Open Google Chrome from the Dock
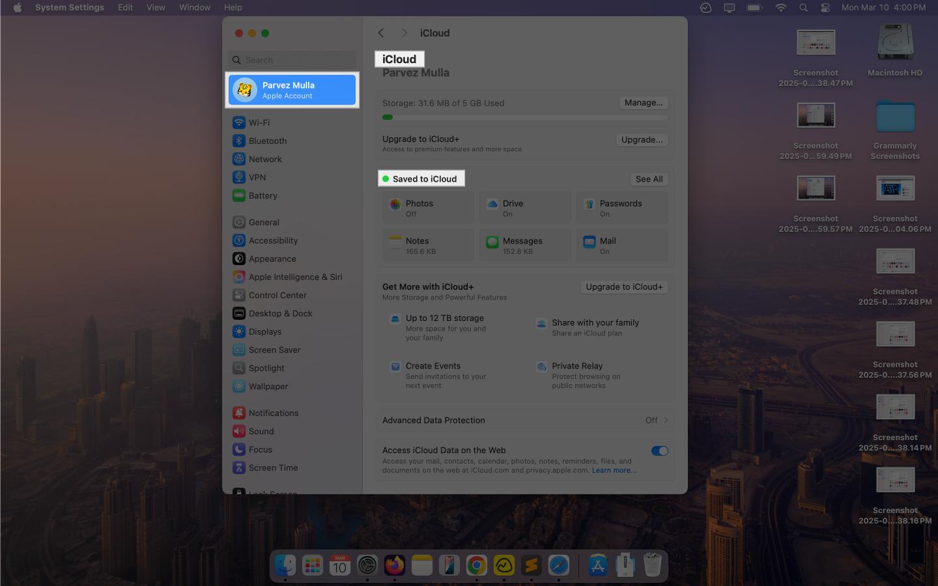Image resolution: width=938 pixels, height=586 pixels. point(477,565)
